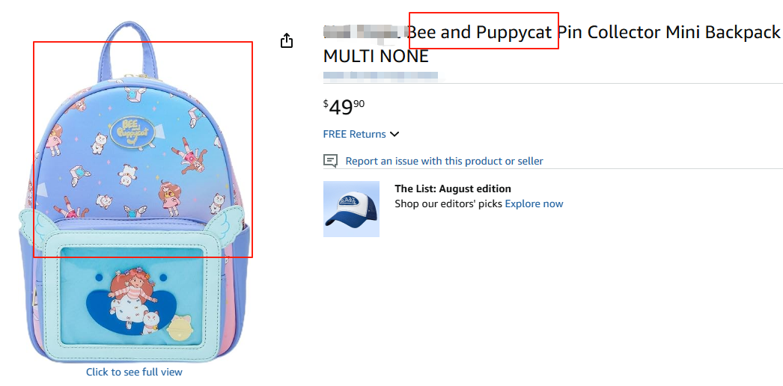Expand the FREE Returns chevron arrow
This screenshot has width=783, height=386.
pos(394,135)
